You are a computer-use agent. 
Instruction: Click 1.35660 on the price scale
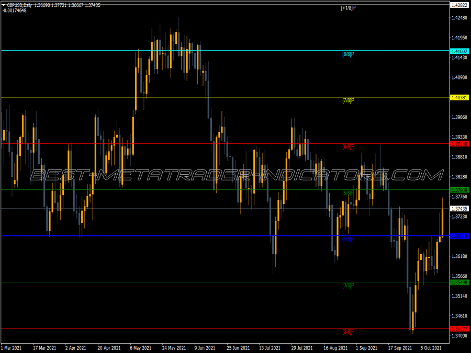coord(459,276)
